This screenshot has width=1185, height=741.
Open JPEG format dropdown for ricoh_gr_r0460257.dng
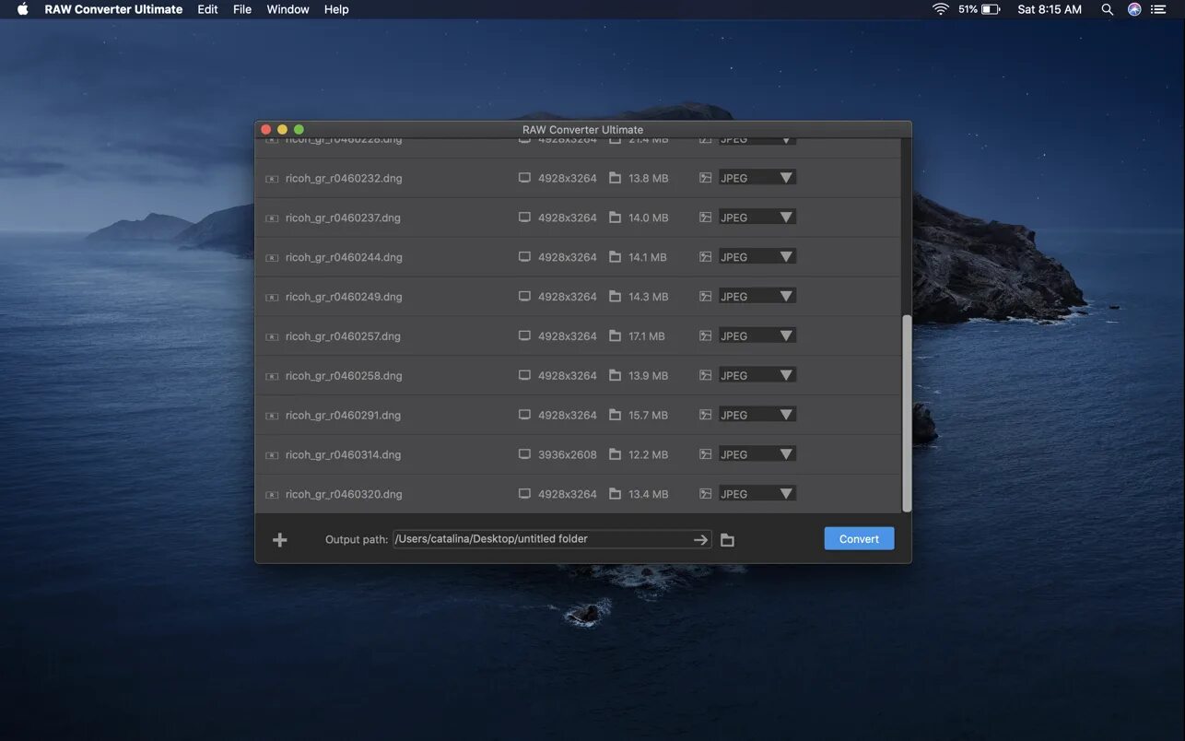pos(757,336)
